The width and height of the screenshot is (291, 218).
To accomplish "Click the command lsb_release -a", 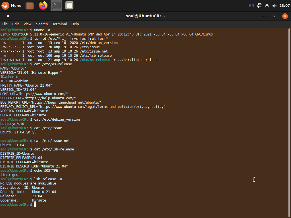I will point(48,179).
